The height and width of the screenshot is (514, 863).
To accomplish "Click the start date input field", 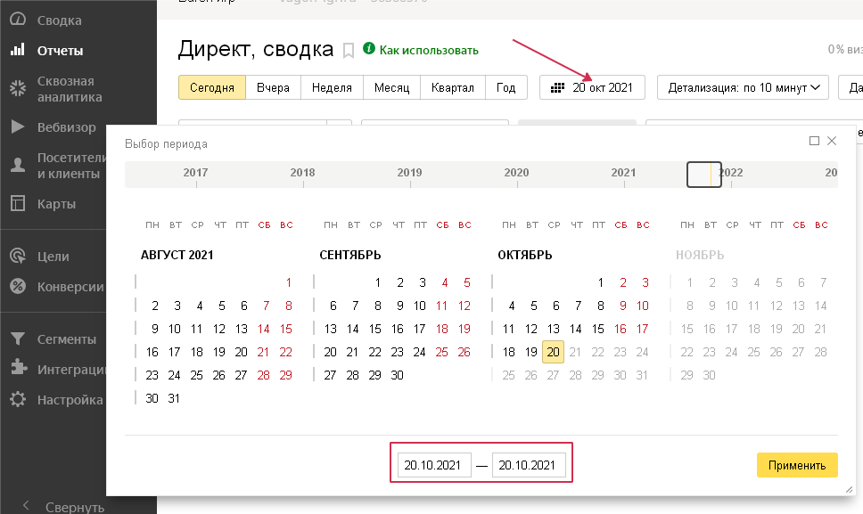I will coord(434,465).
